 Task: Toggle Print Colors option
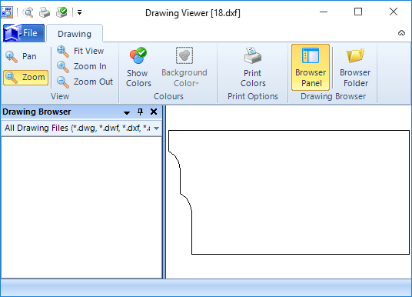[x=253, y=67]
